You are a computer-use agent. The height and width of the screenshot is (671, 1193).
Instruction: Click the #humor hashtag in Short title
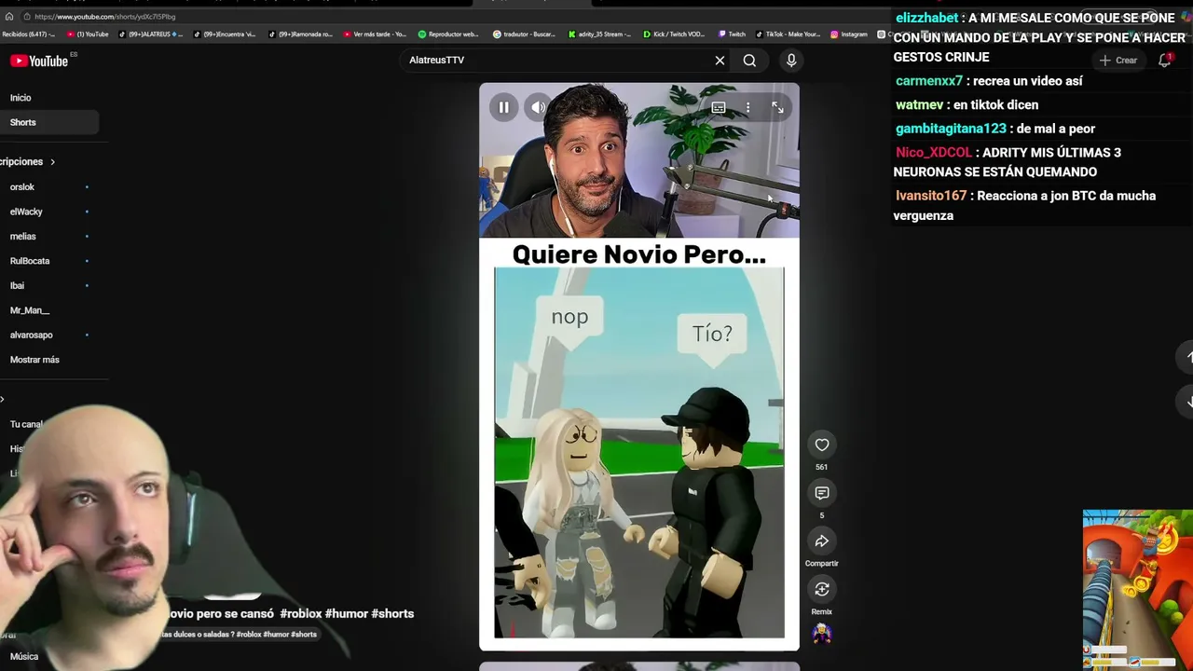346,614
